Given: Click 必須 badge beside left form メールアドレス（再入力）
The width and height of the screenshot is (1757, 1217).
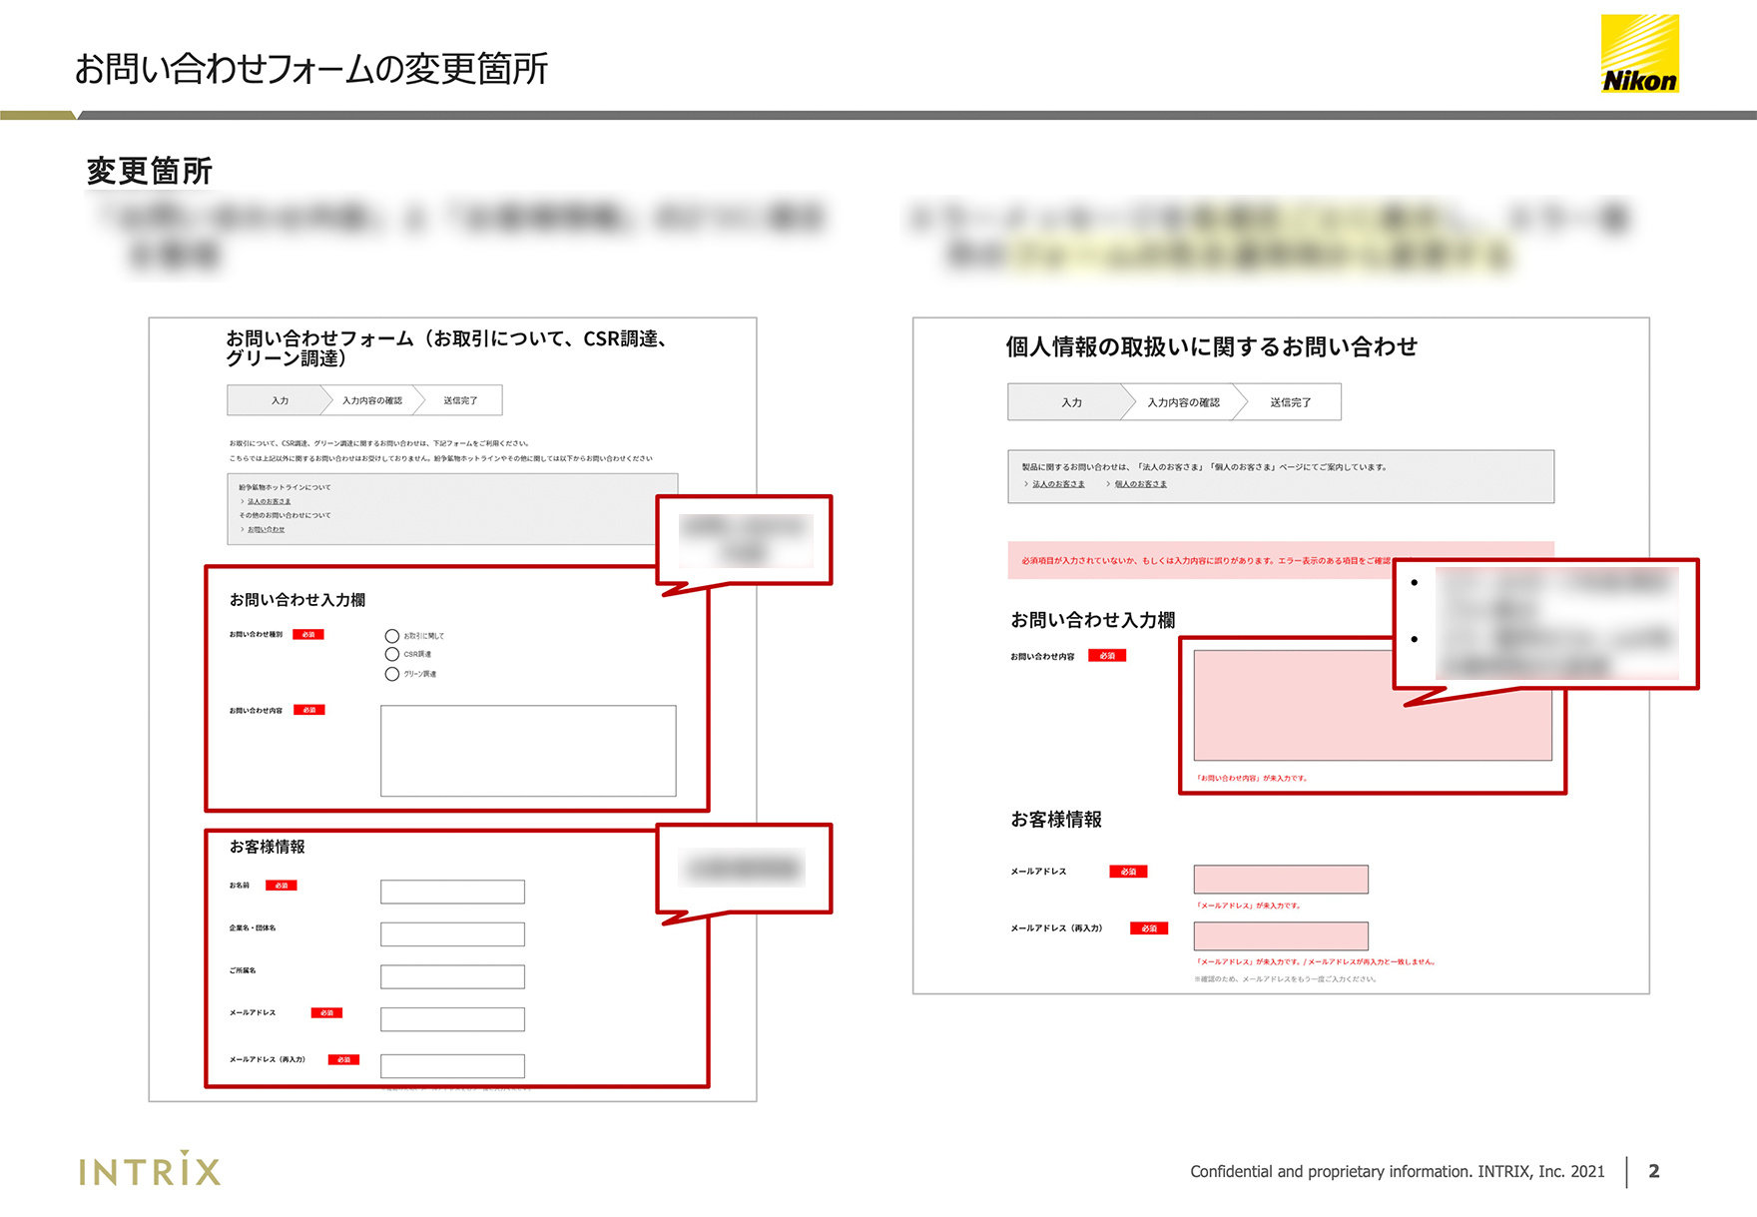Looking at the screenshot, I should pyautogui.click(x=343, y=1059).
